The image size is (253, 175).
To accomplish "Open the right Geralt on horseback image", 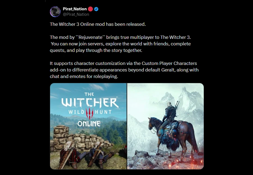I will tap(165, 126).
